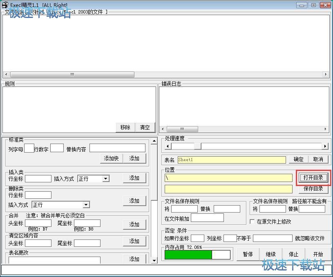Click the 列字母 input field
The image size is (333, 277).
pos(29,148)
